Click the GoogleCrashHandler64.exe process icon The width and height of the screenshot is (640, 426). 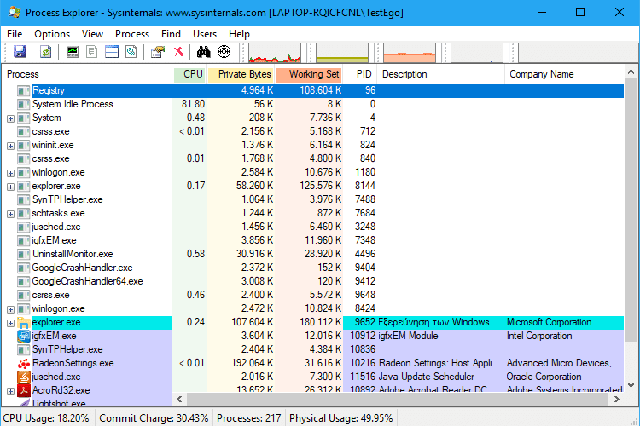point(24,281)
